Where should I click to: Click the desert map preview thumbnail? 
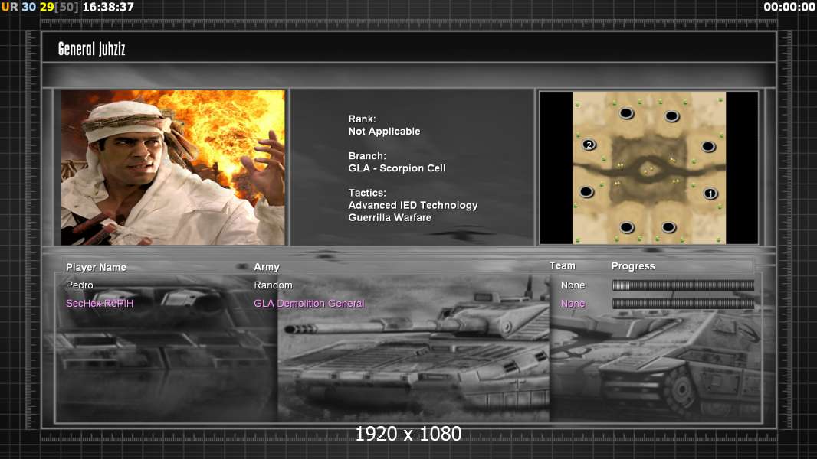[x=648, y=168]
